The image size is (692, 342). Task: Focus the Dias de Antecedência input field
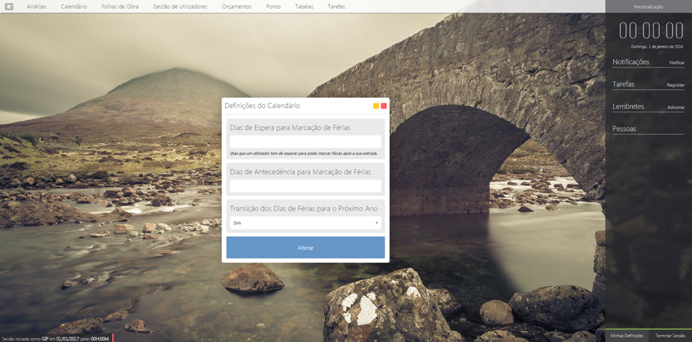tap(305, 186)
